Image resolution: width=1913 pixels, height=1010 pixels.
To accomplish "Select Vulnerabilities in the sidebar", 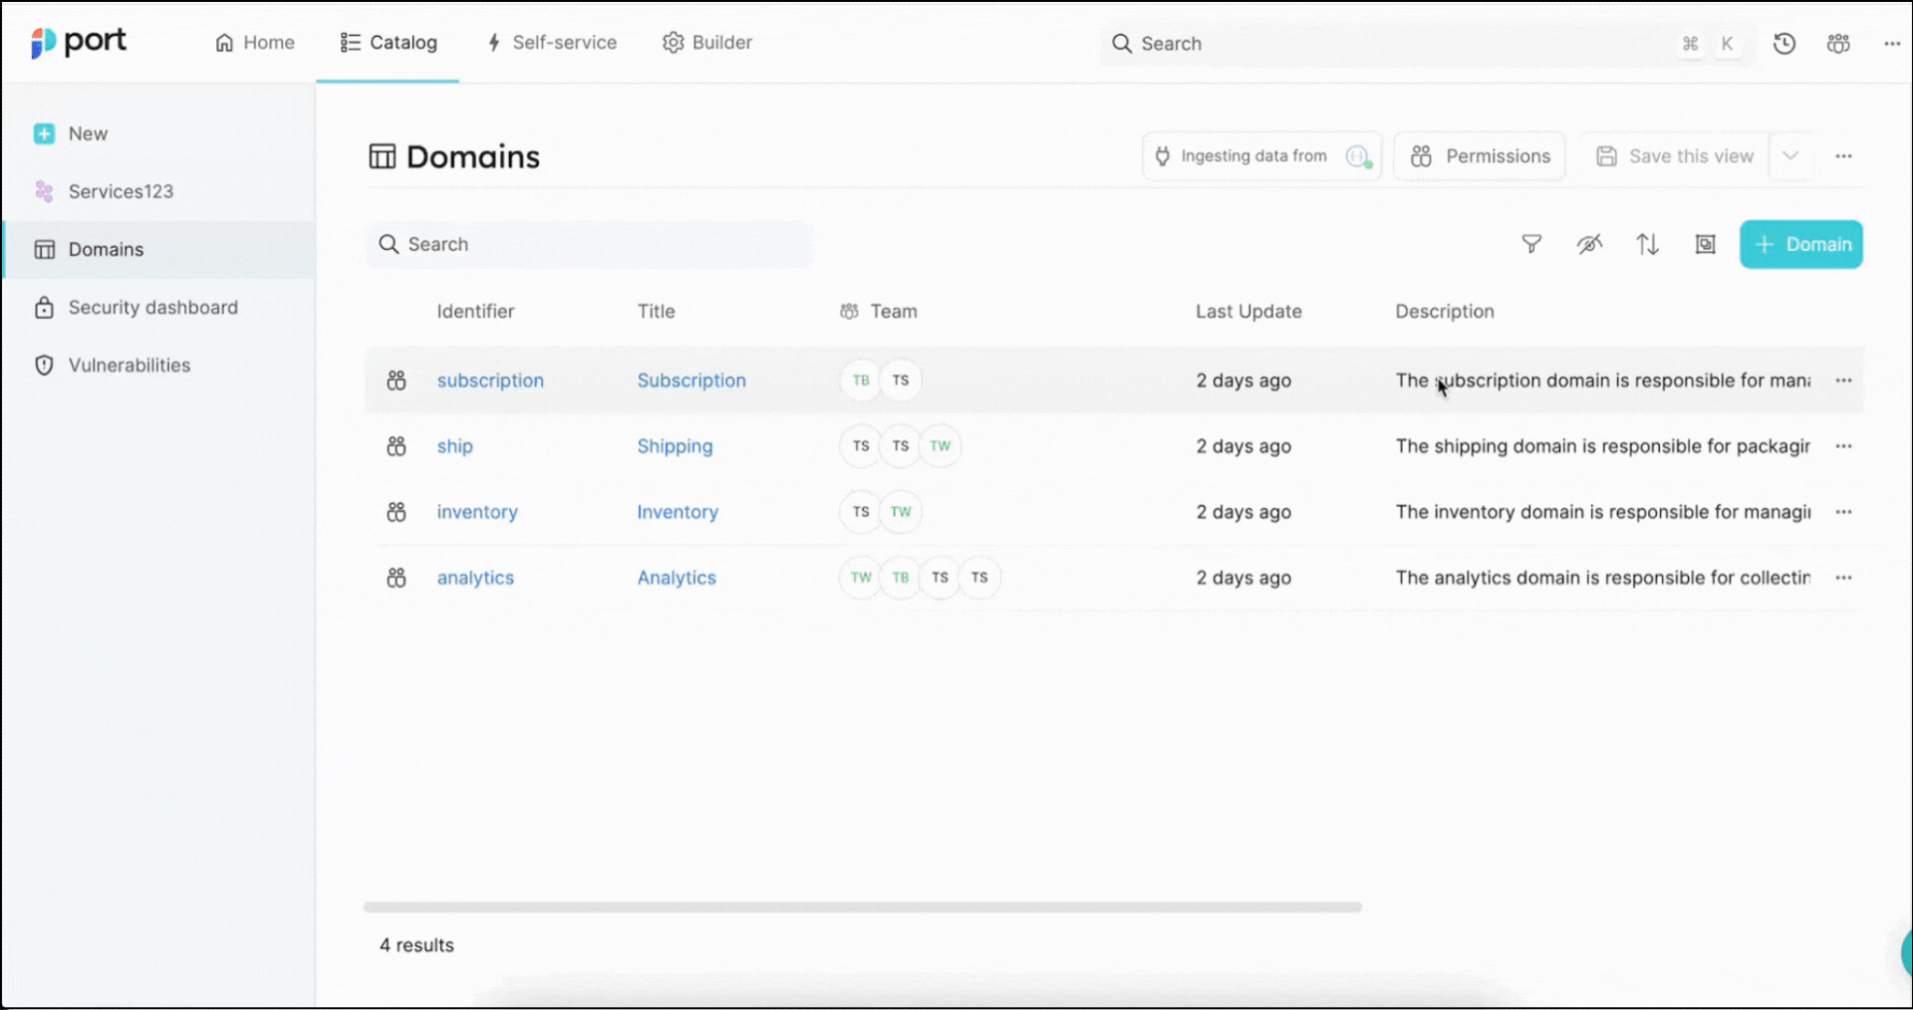I will (129, 366).
